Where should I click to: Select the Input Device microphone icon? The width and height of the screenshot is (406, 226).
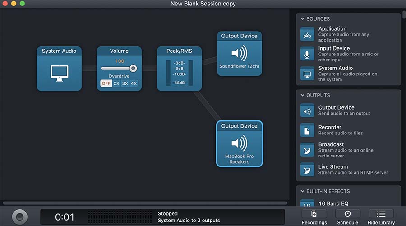coord(307,54)
